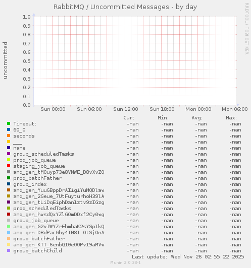Click the Mon 00:00 x-axis label
Screen dimensions: 251x268
(x=198, y=109)
